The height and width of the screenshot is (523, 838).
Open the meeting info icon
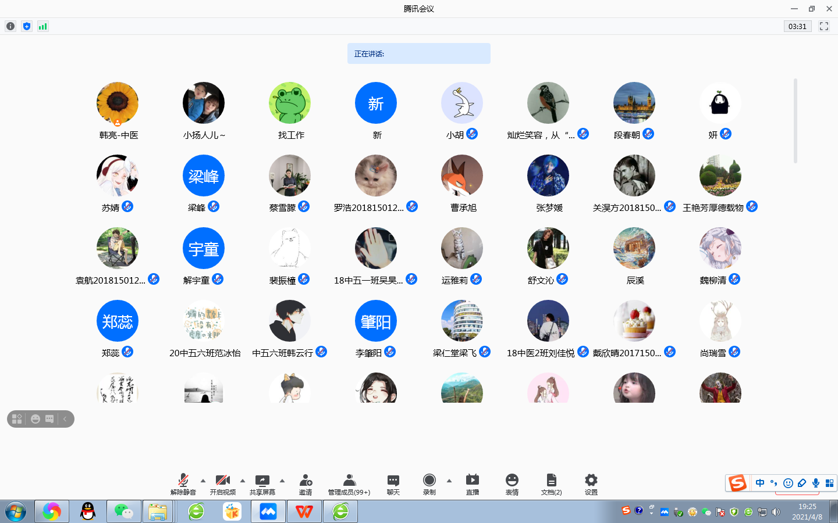10,26
